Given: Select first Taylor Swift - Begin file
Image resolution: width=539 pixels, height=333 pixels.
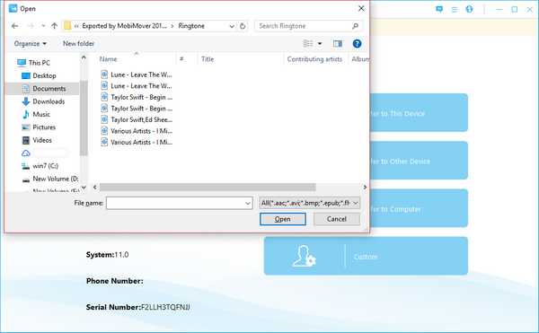Looking at the screenshot, I should coord(137,97).
